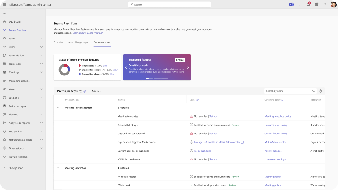This screenshot has width=338, height=190.
Task: Switch to the Usage reports tab
Action: click(x=83, y=42)
